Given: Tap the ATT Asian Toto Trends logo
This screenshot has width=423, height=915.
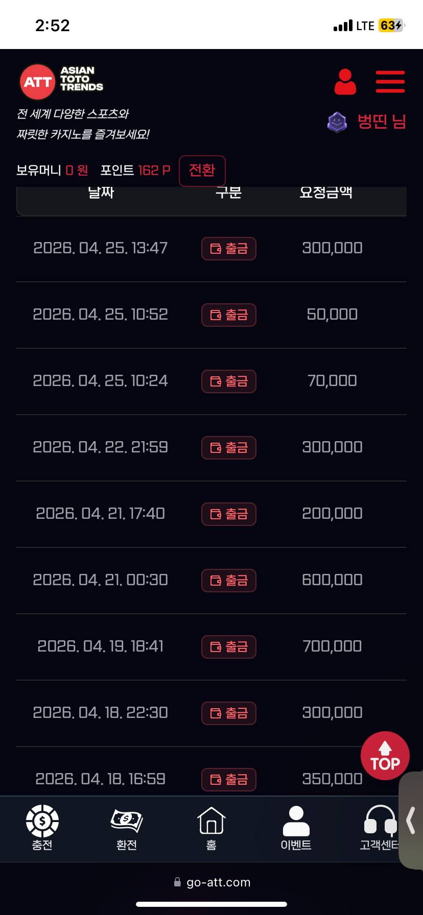Looking at the screenshot, I should pyautogui.click(x=61, y=81).
